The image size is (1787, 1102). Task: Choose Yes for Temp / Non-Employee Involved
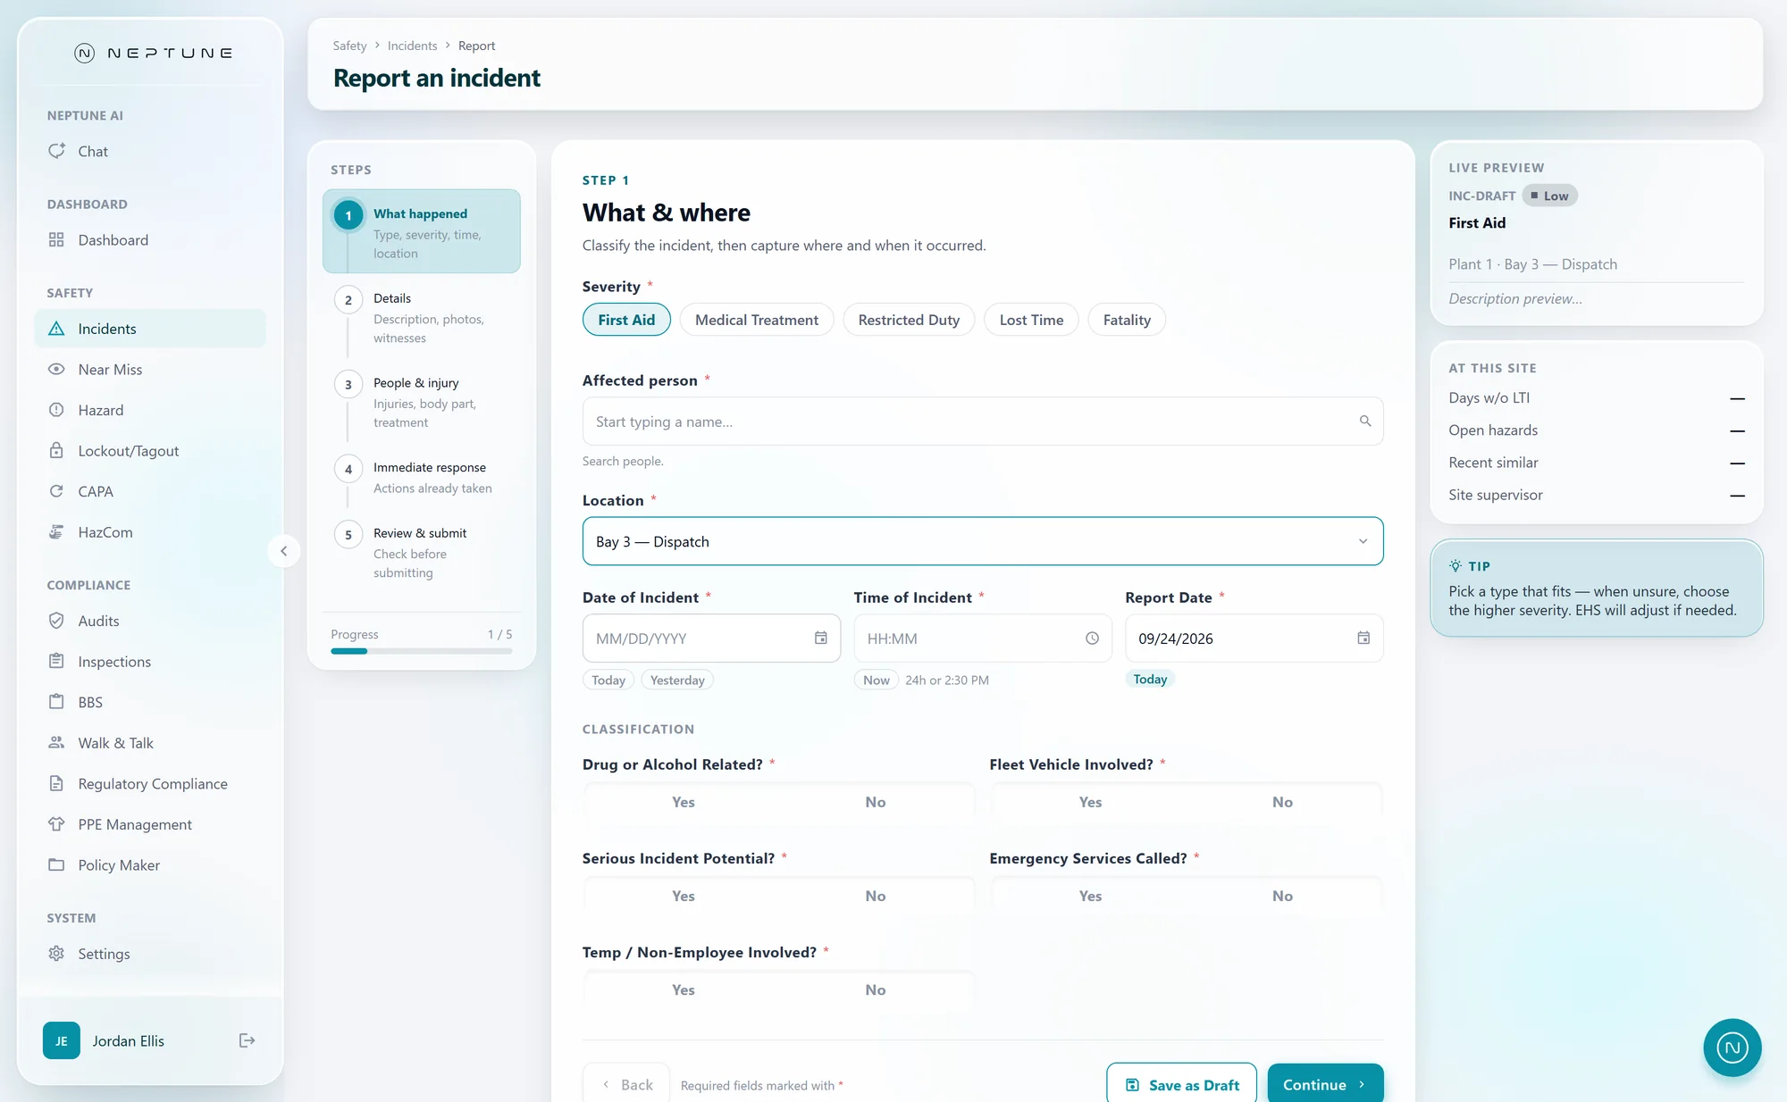tap(684, 989)
